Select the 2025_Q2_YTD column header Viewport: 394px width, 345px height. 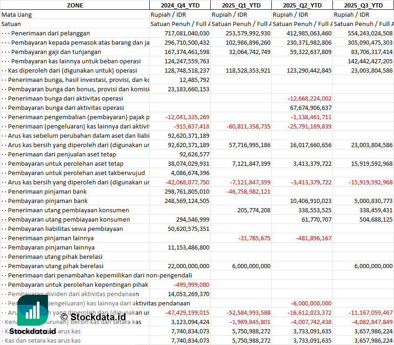click(x=302, y=5)
